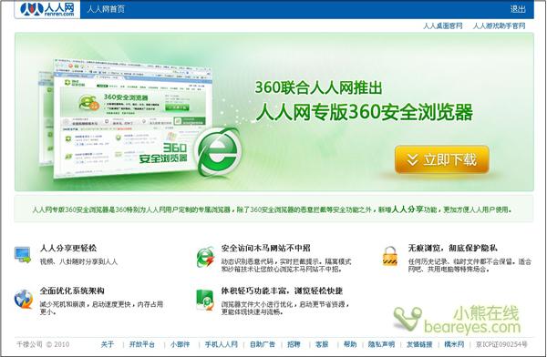Click the heading 安全访问木马网站不中招
Image resolution: width=547 pixels, height=357 pixels.
[266, 249]
